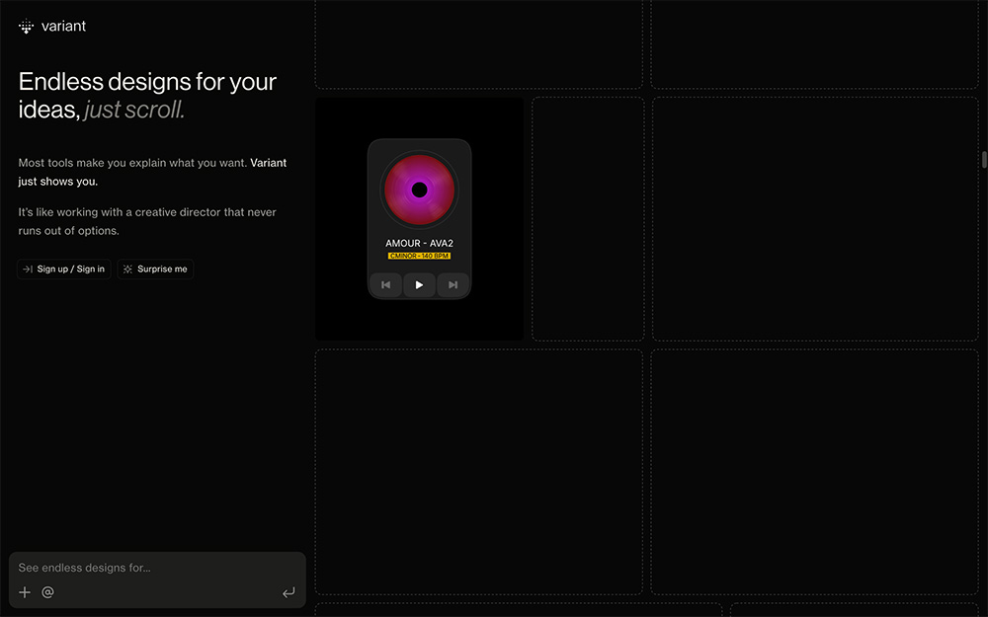Click the AMOUR - AVA2 song title
The width and height of the screenshot is (988, 617).
pyautogui.click(x=419, y=243)
